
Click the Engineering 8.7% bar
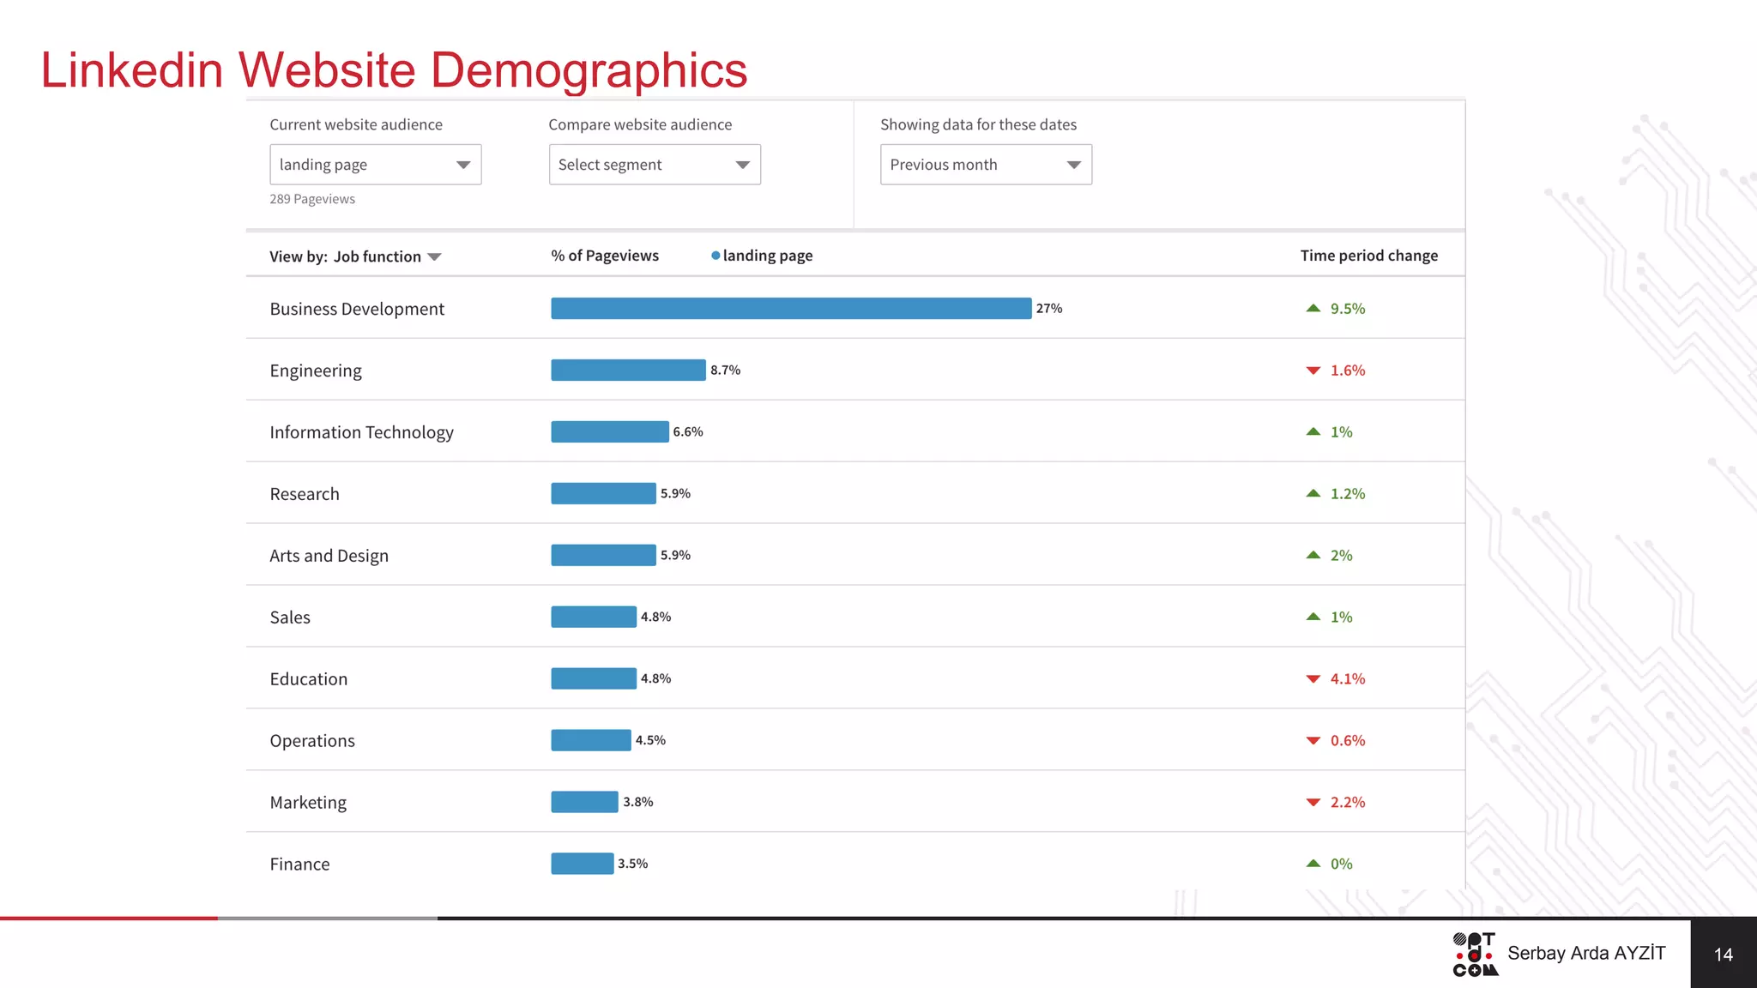point(628,370)
